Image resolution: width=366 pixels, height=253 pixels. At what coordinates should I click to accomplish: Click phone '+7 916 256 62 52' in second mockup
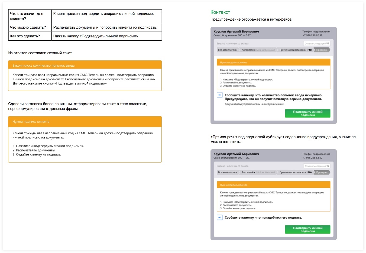(312, 158)
